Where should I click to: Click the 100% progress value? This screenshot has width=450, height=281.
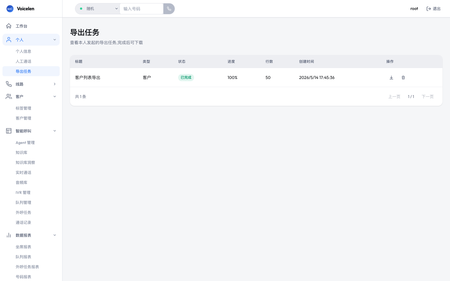coord(232,77)
